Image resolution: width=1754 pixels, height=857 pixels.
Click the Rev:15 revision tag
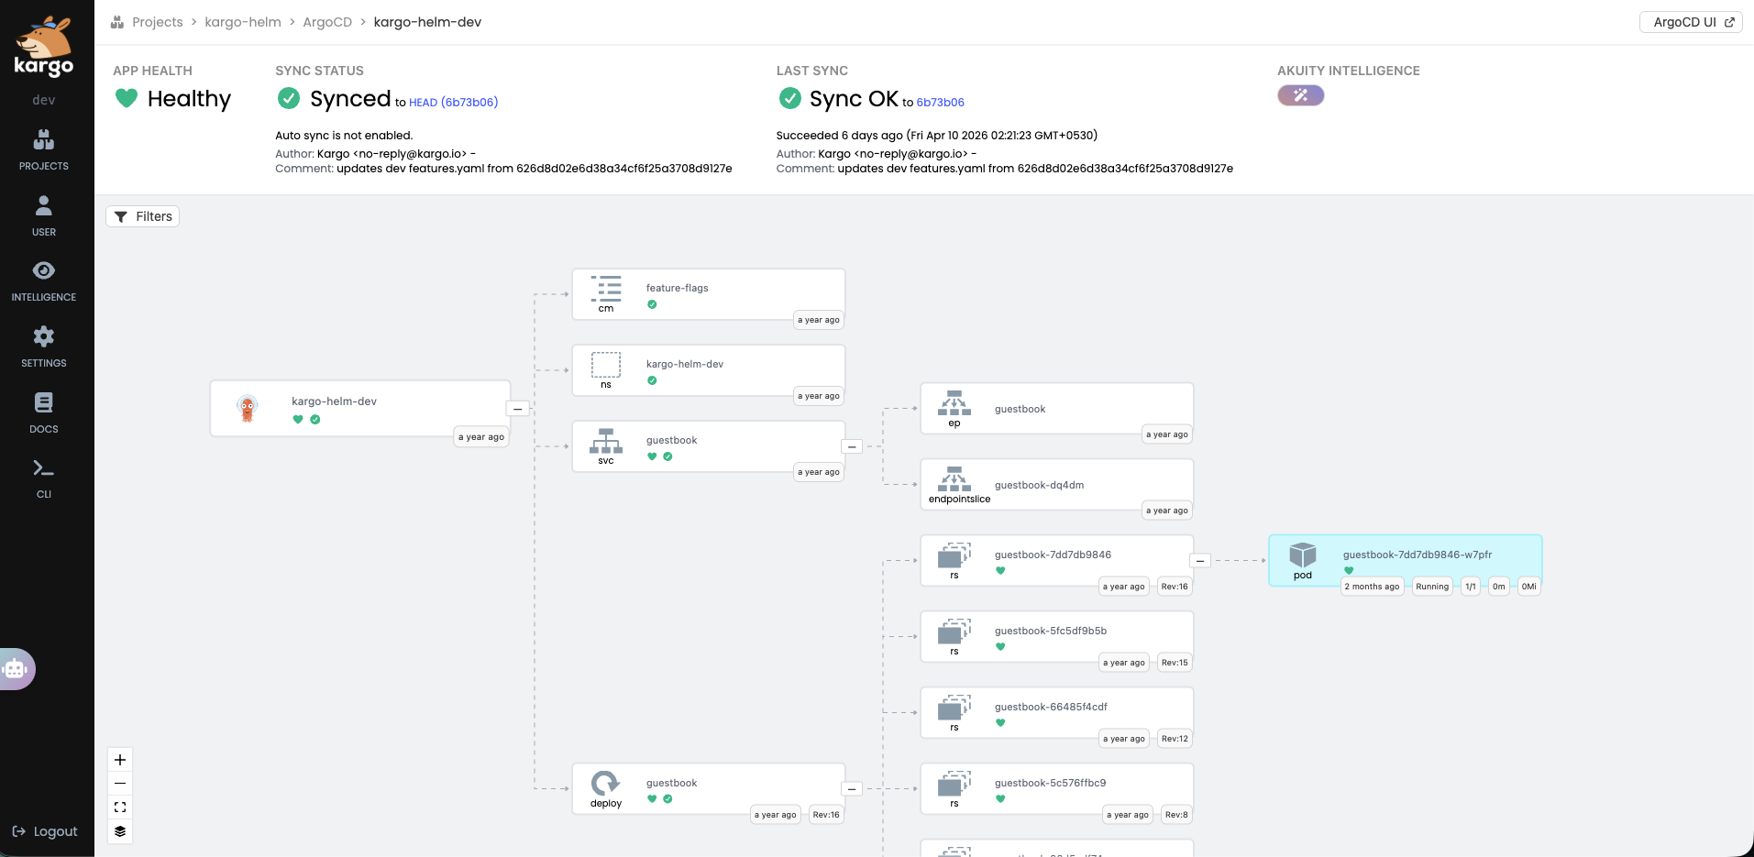pyautogui.click(x=1175, y=663)
